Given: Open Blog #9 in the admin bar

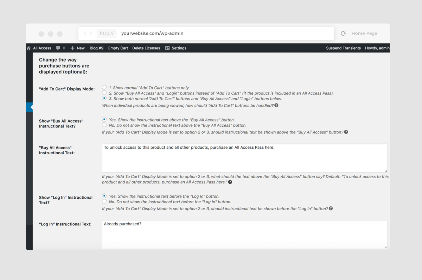Looking at the screenshot, I should (96, 48).
